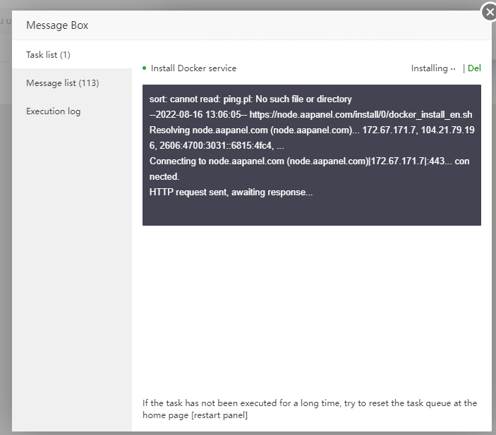This screenshot has height=435, width=496.
Task: Click the 'sort: cannot read' log line
Action: point(250,99)
